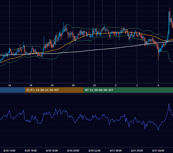Click the 4 hour axis label
The width and height of the screenshot is (173, 153).
[x=158, y=85]
